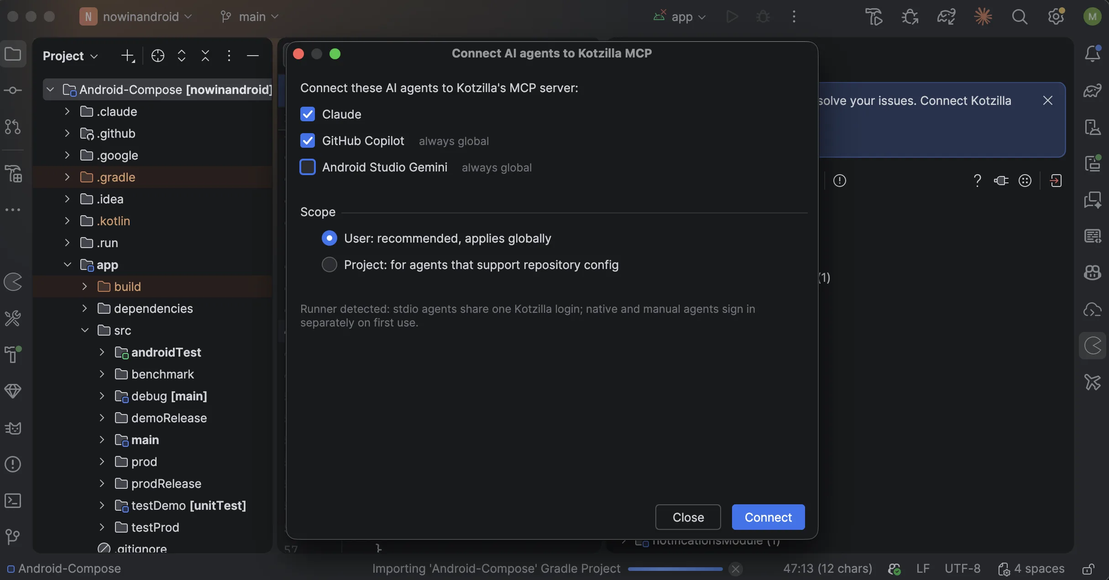Select the debug [main] folder row
The width and height of the screenshot is (1109, 580).
[153, 396]
